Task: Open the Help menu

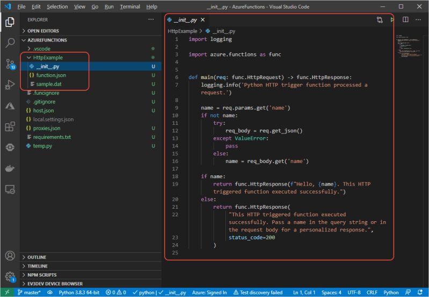Action: tap(151, 6)
